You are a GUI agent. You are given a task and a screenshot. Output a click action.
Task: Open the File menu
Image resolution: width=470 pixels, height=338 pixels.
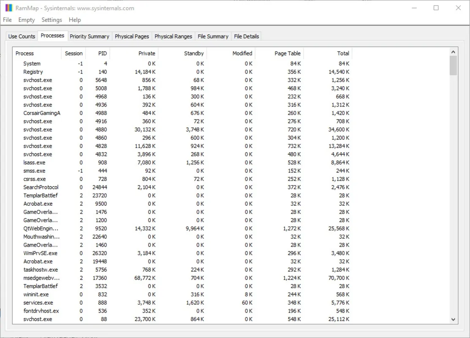(7, 20)
